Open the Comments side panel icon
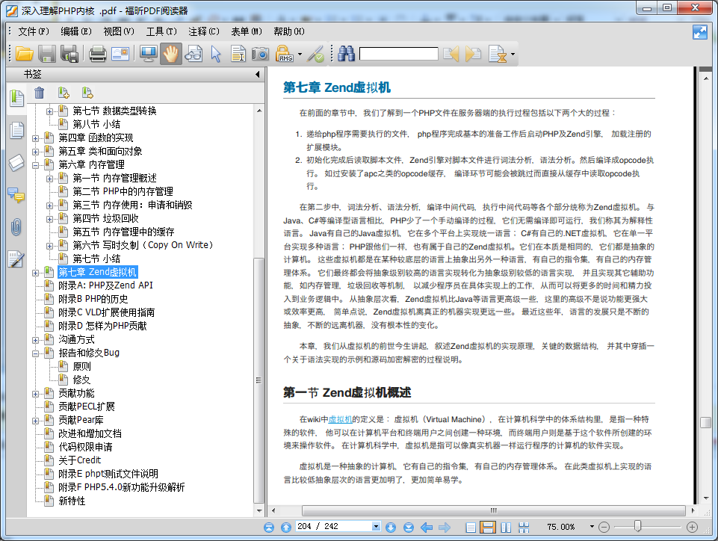 (x=17, y=196)
